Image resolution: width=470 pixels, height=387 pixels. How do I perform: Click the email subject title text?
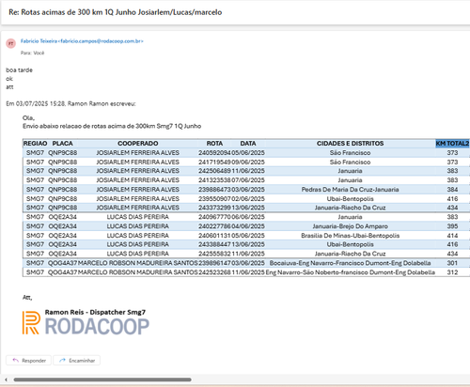coord(116,12)
